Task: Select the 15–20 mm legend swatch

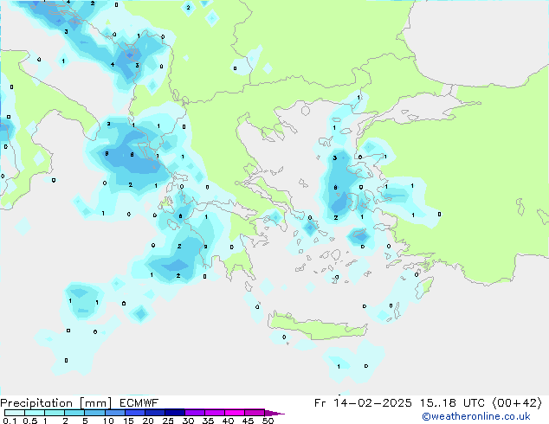Action: click(135, 413)
